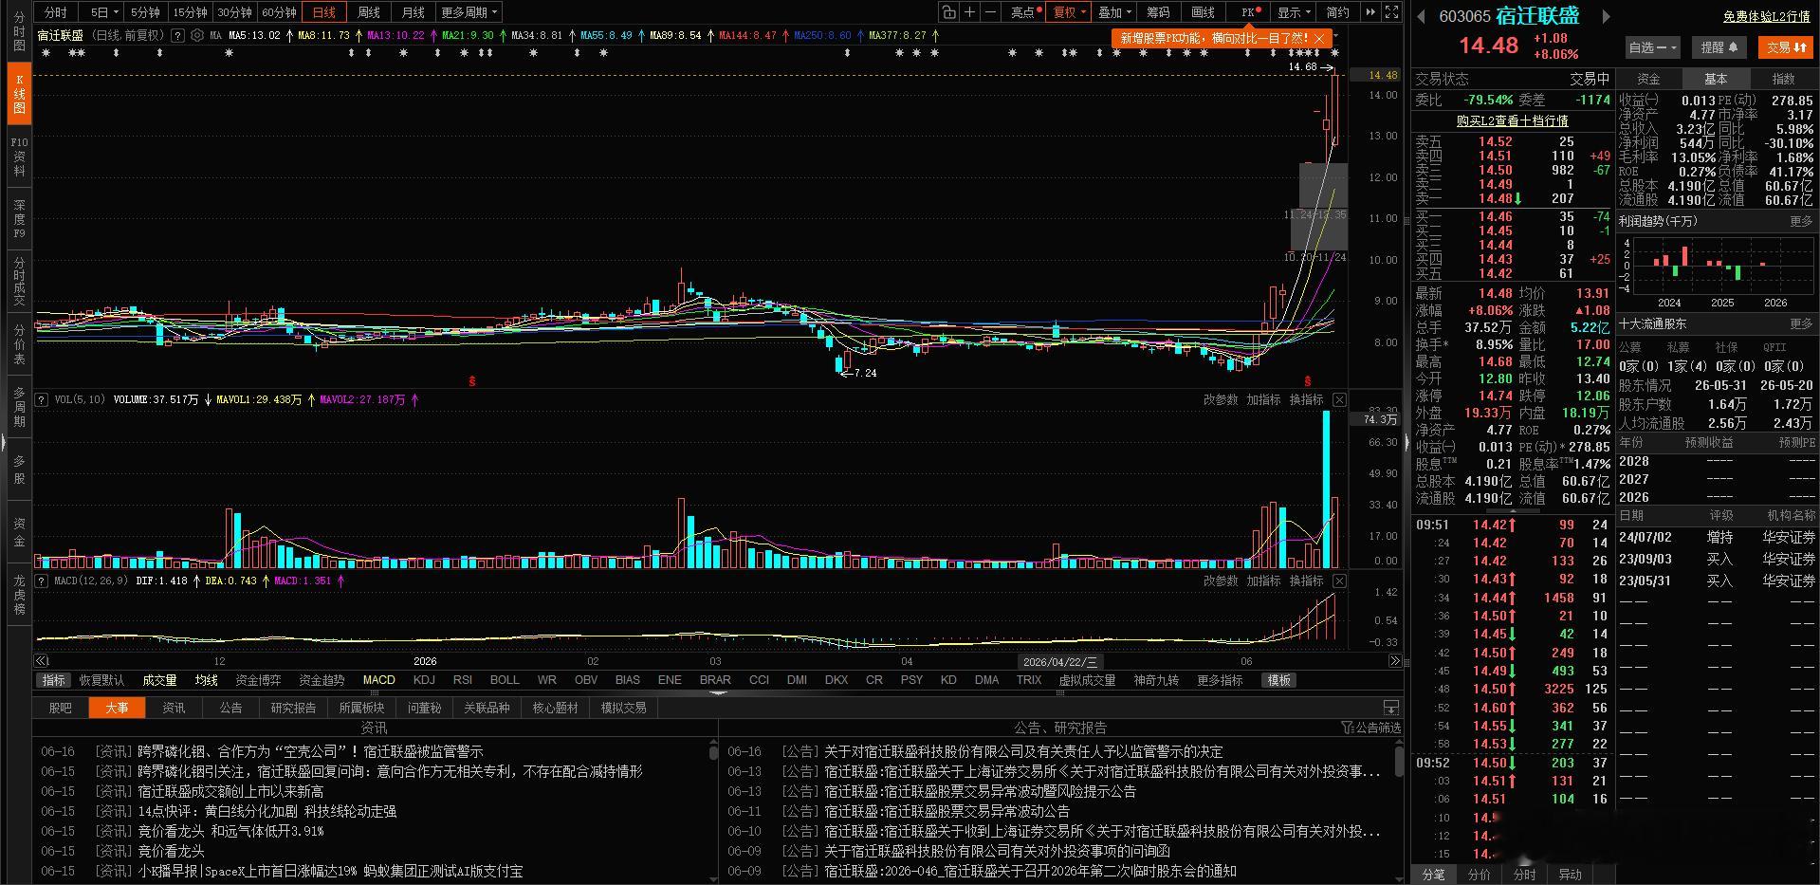Toggle the 均线 moving averages indicator

pyautogui.click(x=206, y=680)
